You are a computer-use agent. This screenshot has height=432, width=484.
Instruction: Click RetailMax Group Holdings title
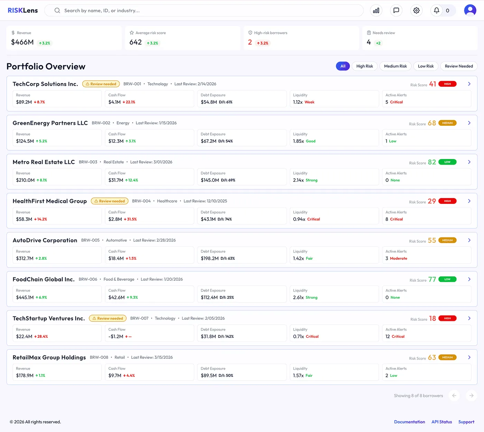49,357
